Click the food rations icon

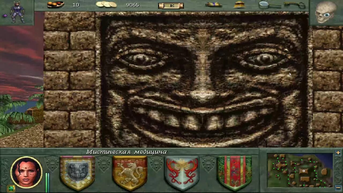pyautogui.click(x=55, y=5)
